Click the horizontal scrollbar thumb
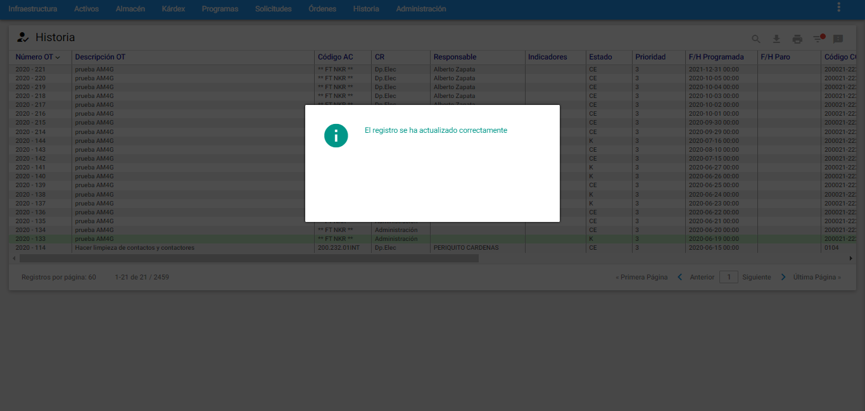 249,258
